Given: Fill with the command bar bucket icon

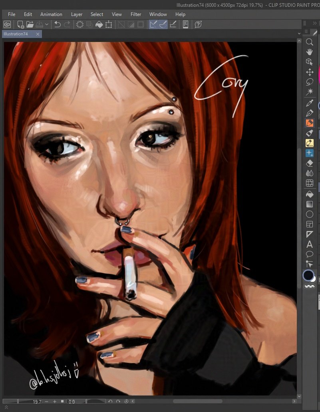Looking at the screenshot, I should (99, 24).
